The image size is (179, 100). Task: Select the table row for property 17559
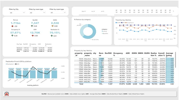pyautogui.click(x=124, y=61)
